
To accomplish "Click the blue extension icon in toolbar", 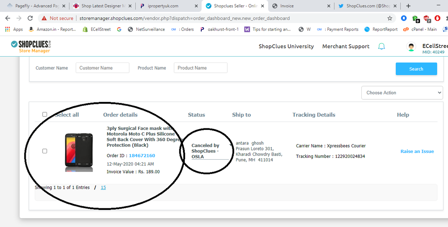I will [x=404, y=18].
